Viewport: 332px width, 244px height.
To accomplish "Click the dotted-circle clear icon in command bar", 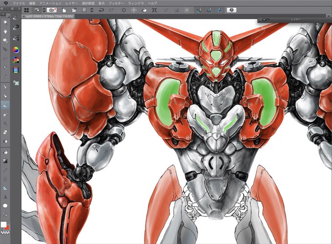I will pos(124,10).
